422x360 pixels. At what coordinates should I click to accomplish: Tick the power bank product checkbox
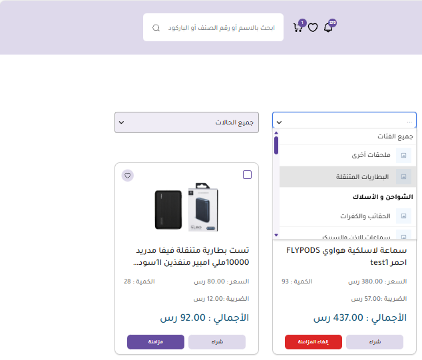[x=248, y=174]
